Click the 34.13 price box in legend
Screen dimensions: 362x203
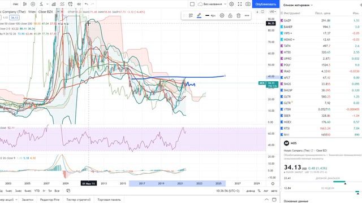[x=15, y=17]
